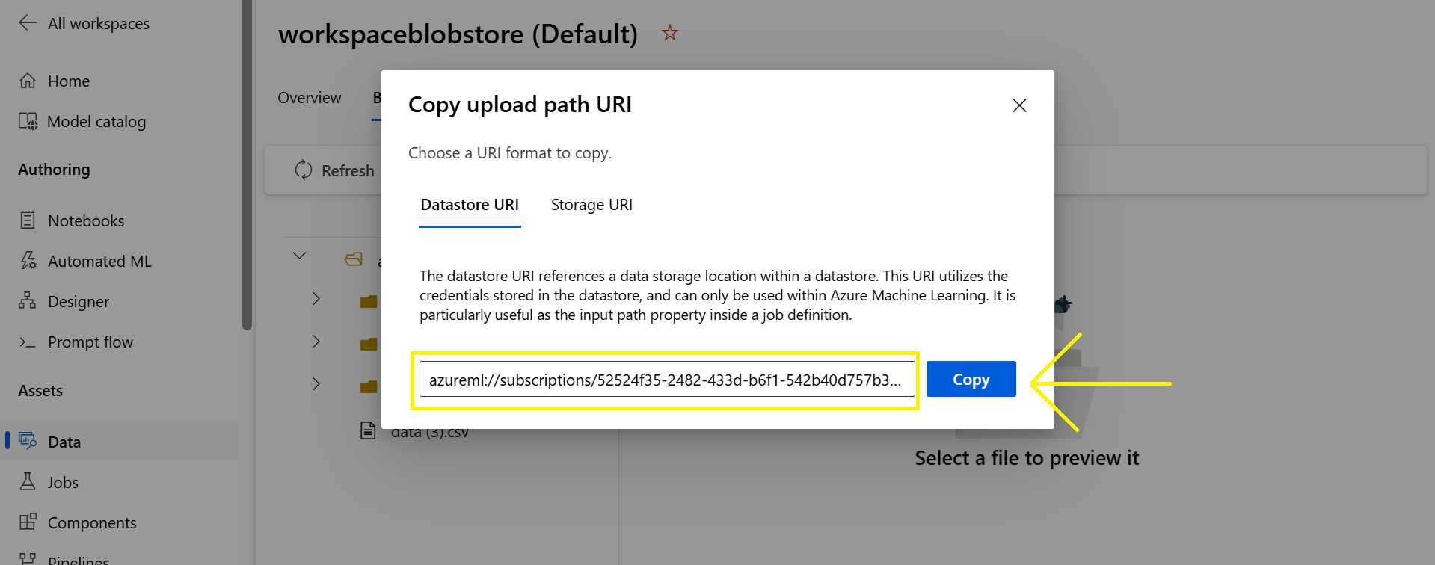Expand the second subfolder chevron
The image size is (1435, 565).
click(316, 342)
